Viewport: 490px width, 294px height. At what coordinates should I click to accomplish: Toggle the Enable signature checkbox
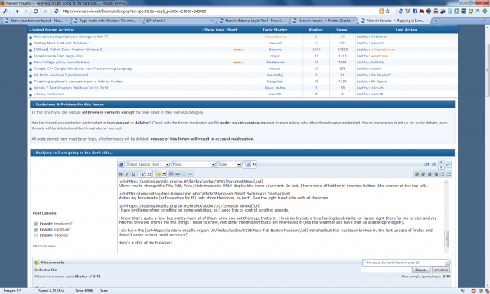tap(36, 229)
